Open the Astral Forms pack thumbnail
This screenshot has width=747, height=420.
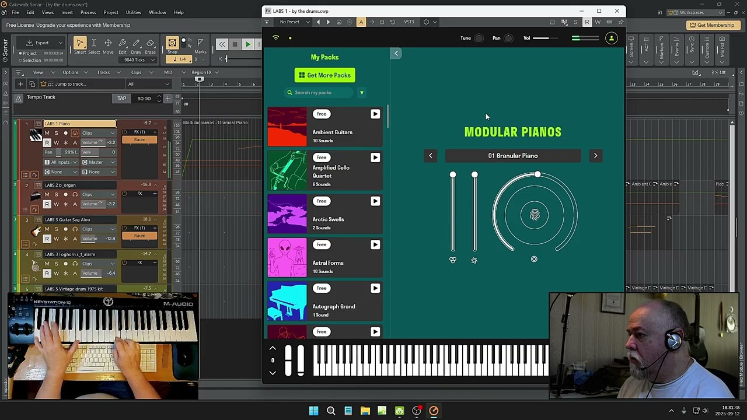coord(287,258)
